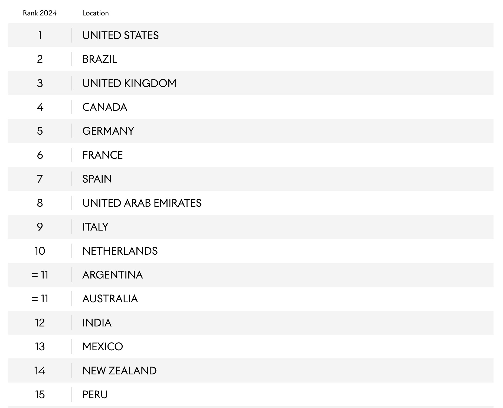This screenshot has width=503, height=408.
Task: Choose the UNITED KINGDOM entry
Action: (x=129, y=83)
